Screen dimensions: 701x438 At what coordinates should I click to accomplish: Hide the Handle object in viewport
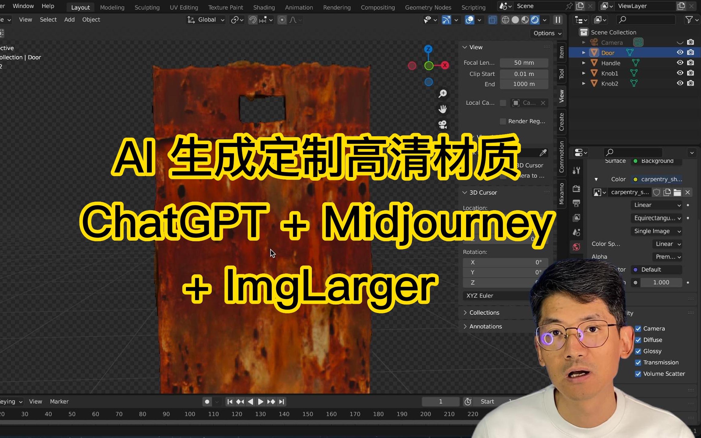pyautogui.click(x=680, y=63)
